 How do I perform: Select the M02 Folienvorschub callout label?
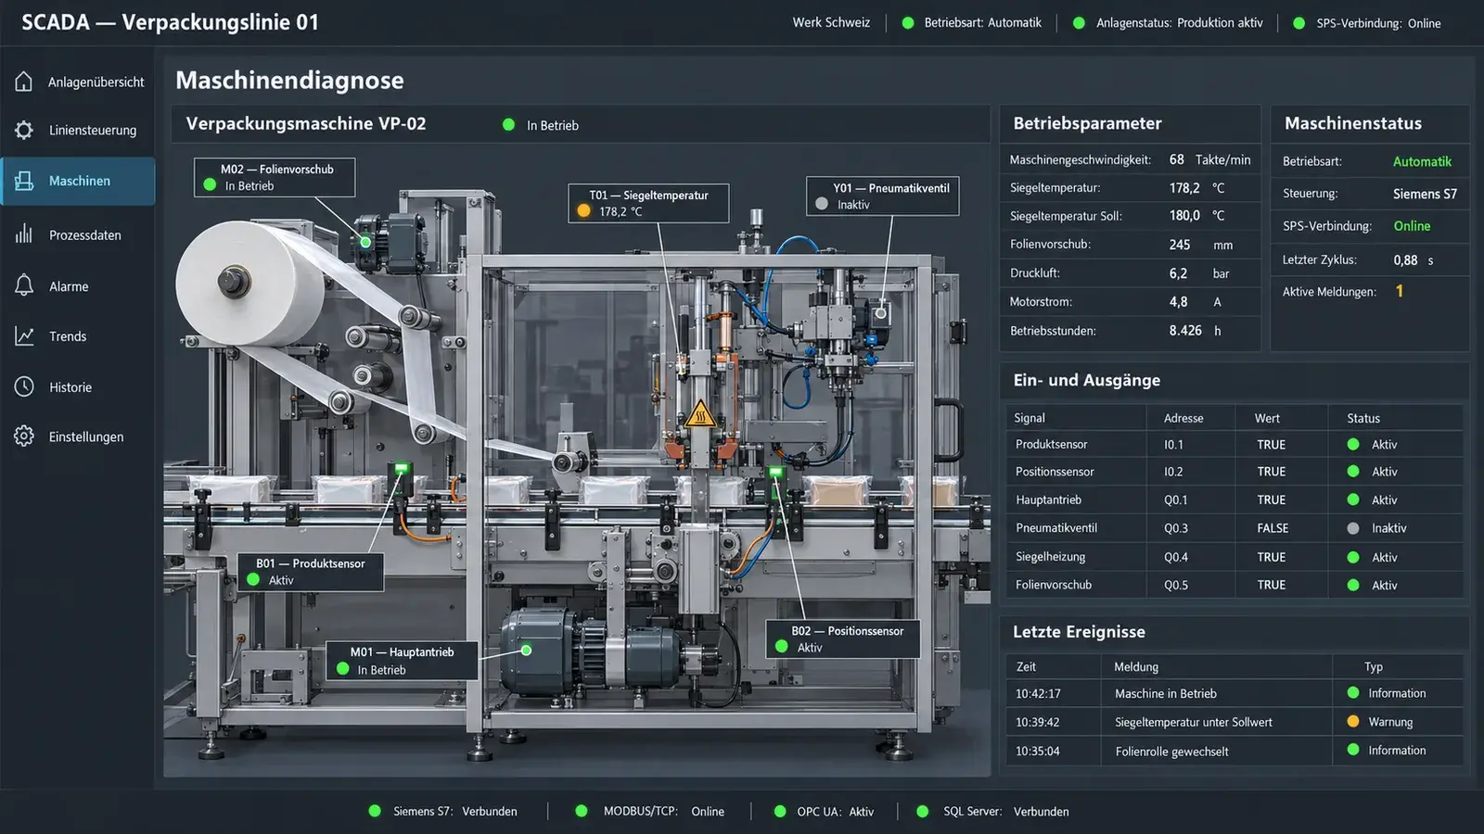(x=275, y=177)
